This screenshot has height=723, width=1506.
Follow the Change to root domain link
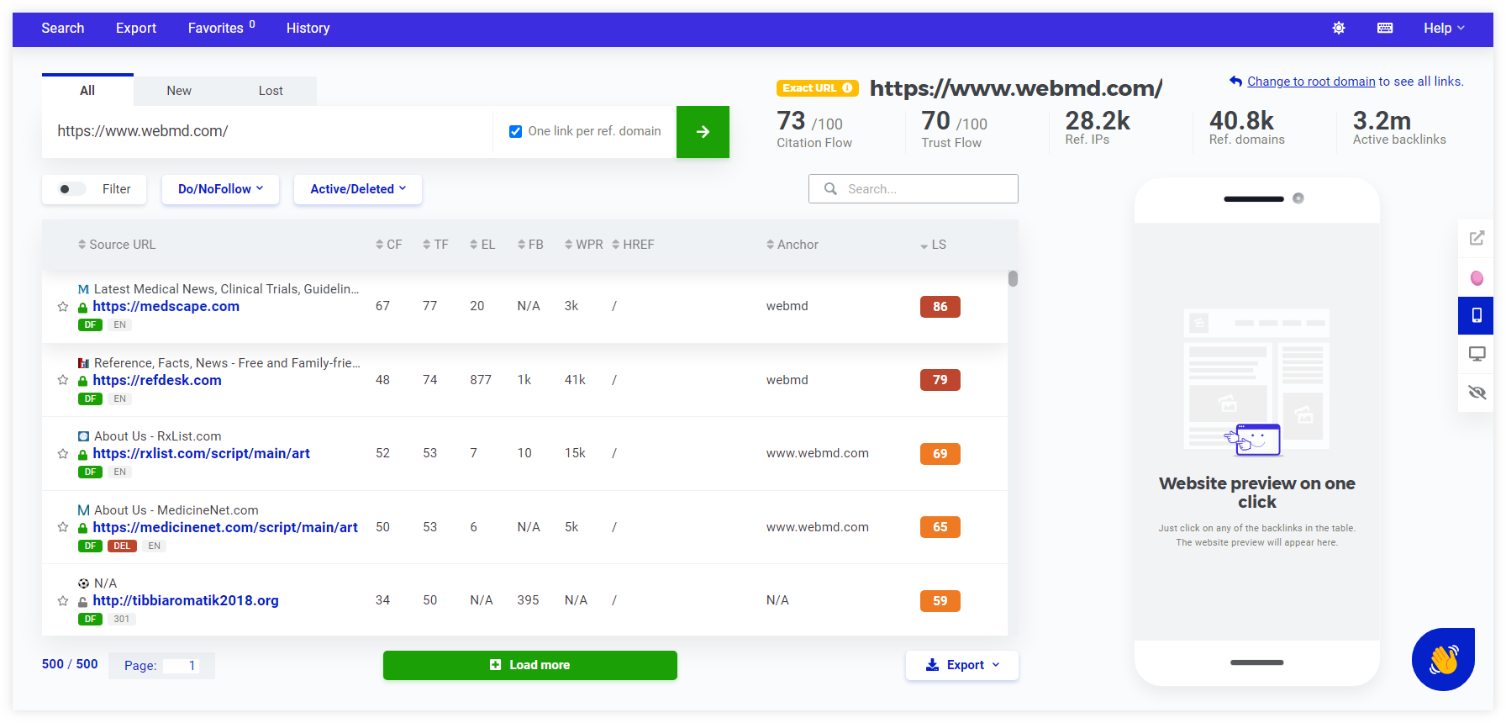pyautogui.click(x=1310, y=82)
